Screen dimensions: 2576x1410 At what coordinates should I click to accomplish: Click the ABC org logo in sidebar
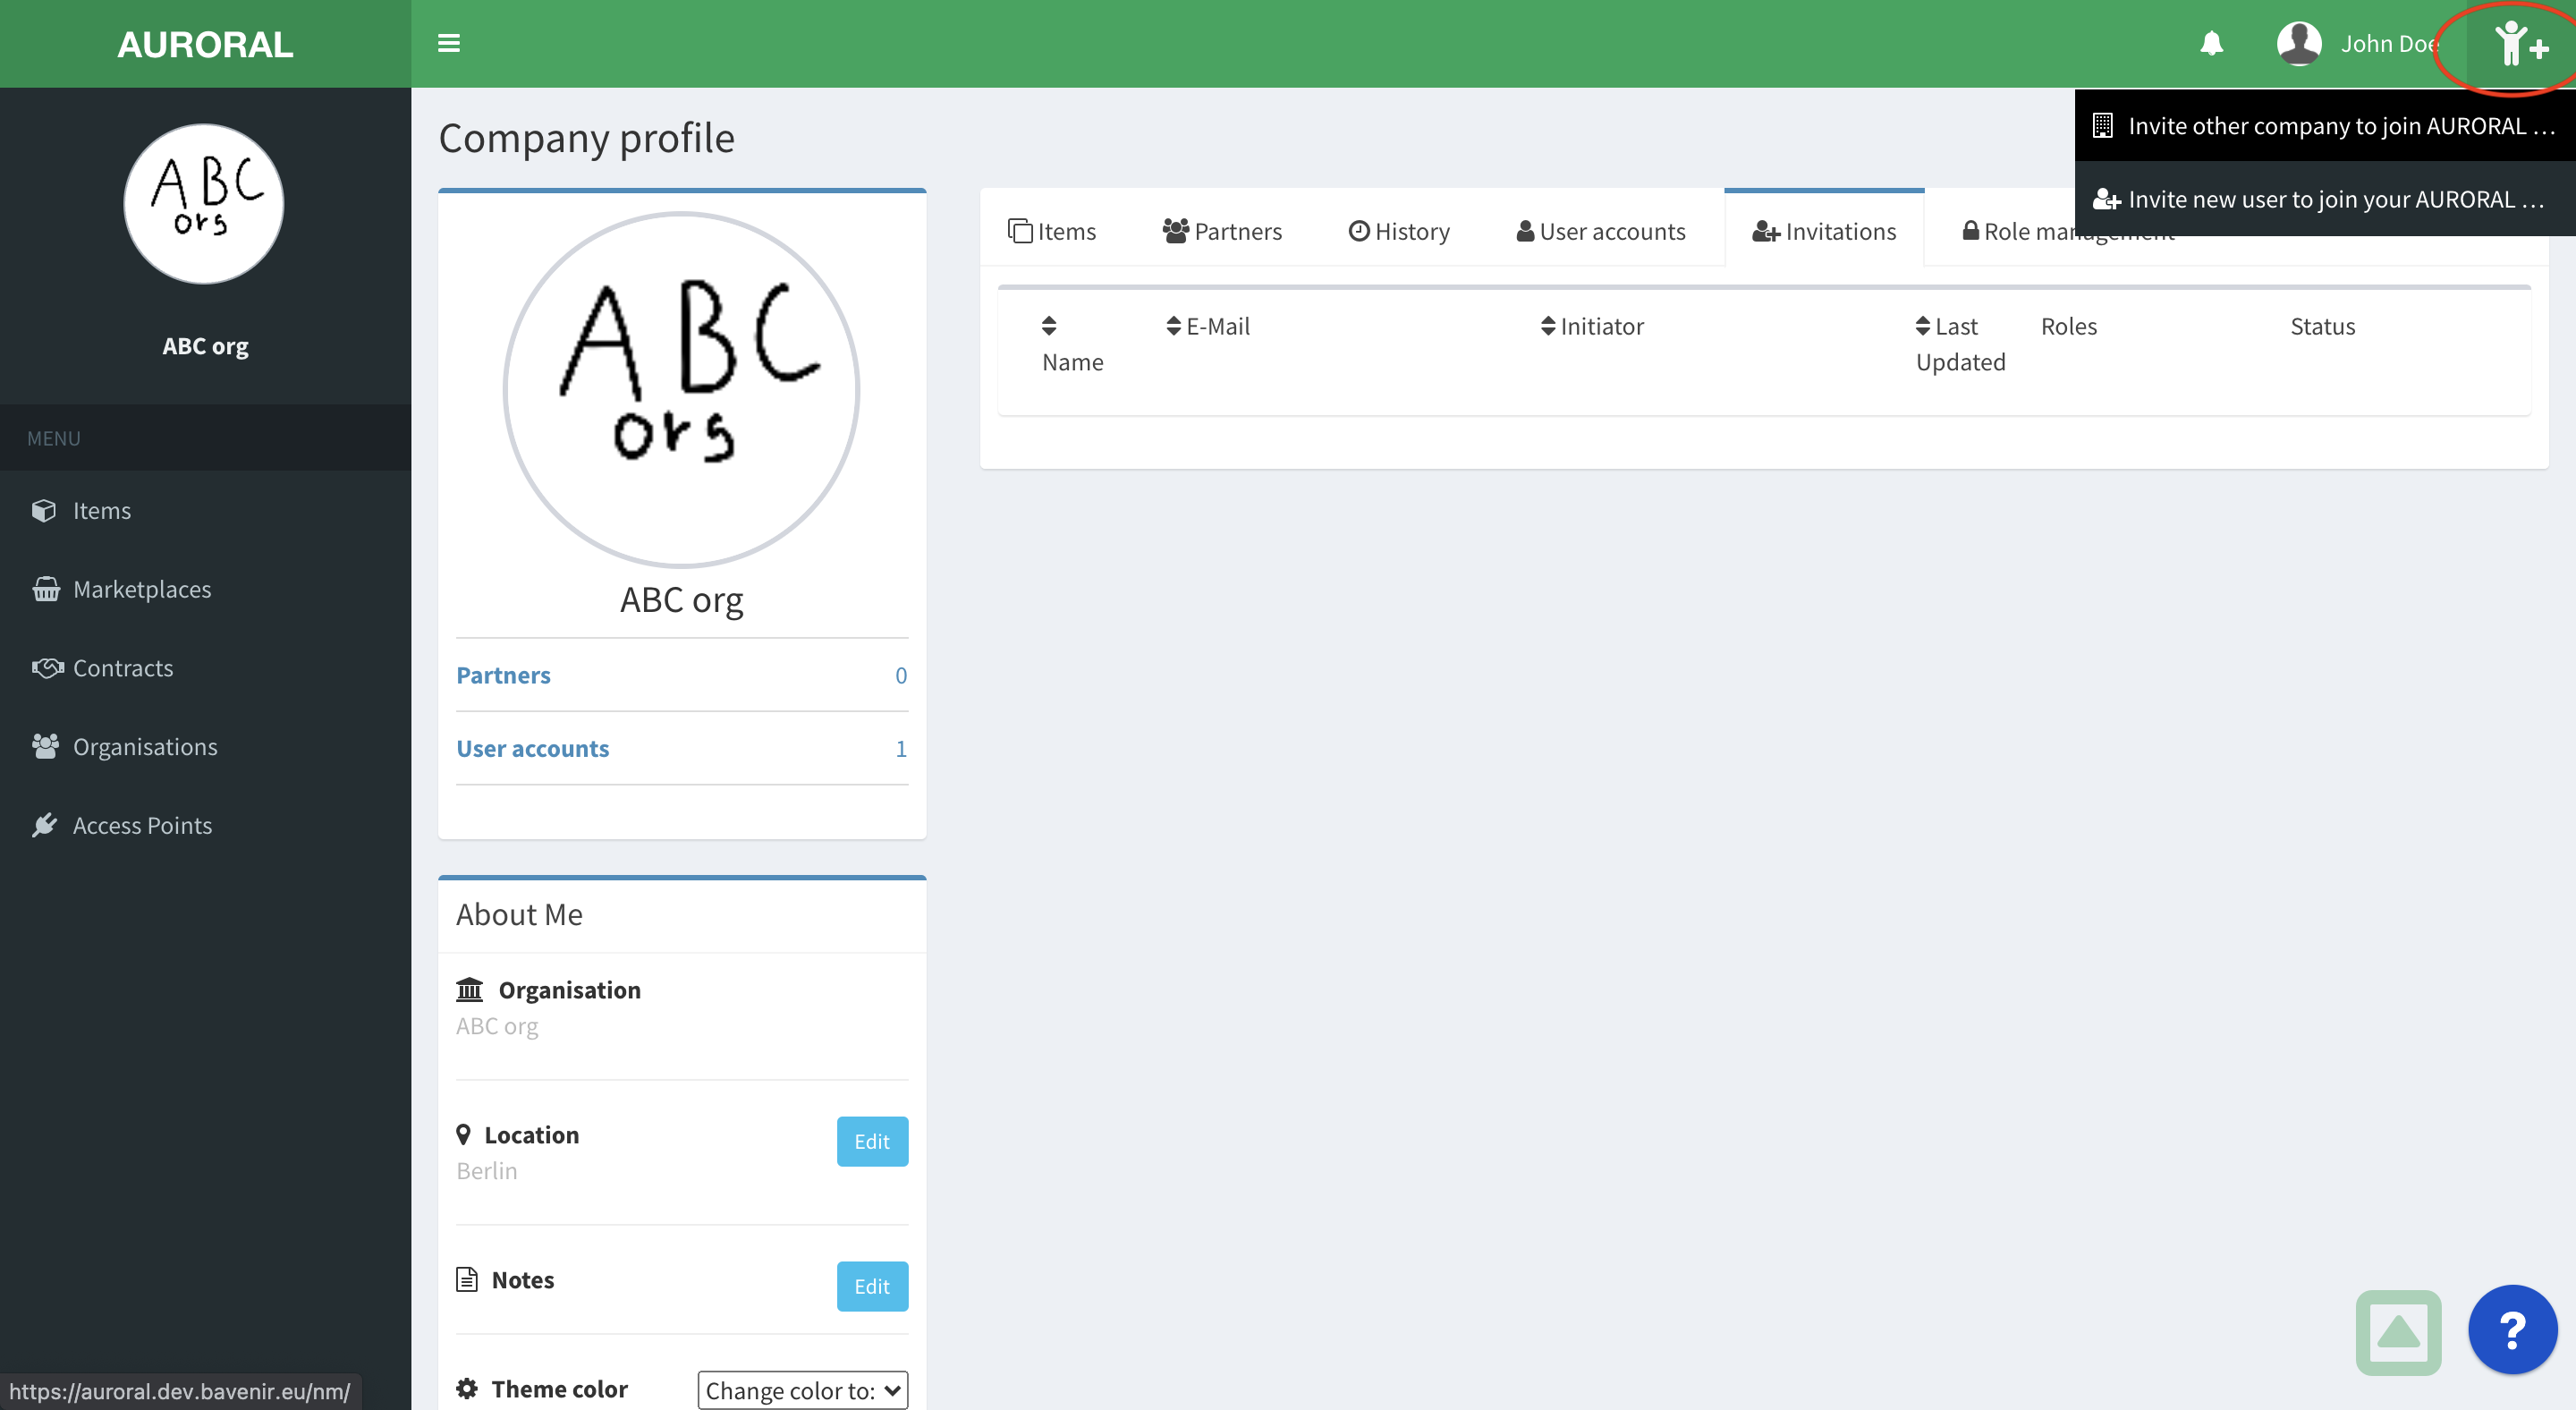click(x=204, y=203)
